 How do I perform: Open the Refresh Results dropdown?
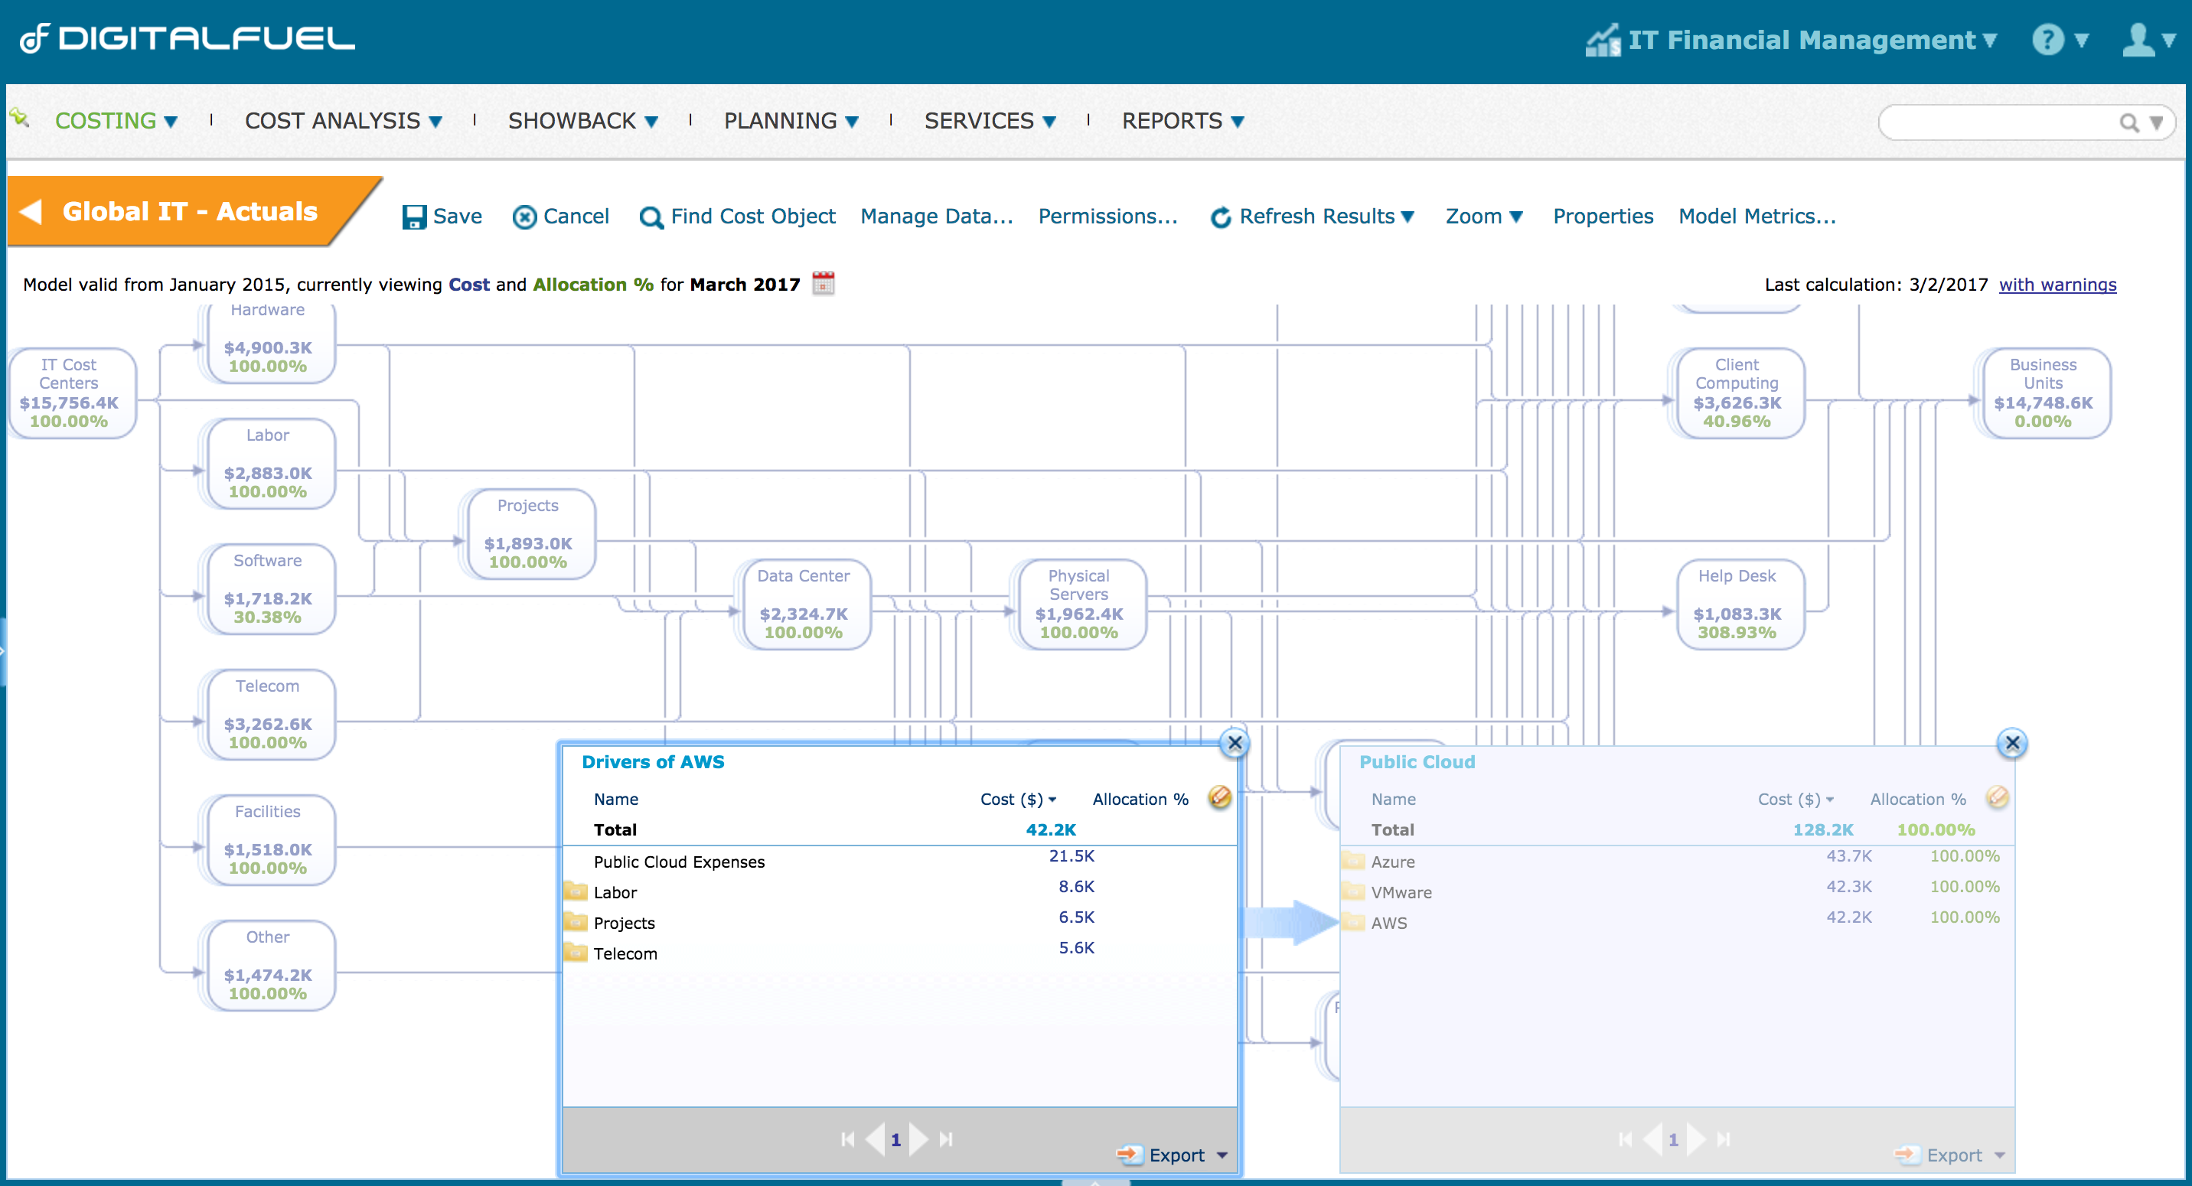[x=1408, y=217]
